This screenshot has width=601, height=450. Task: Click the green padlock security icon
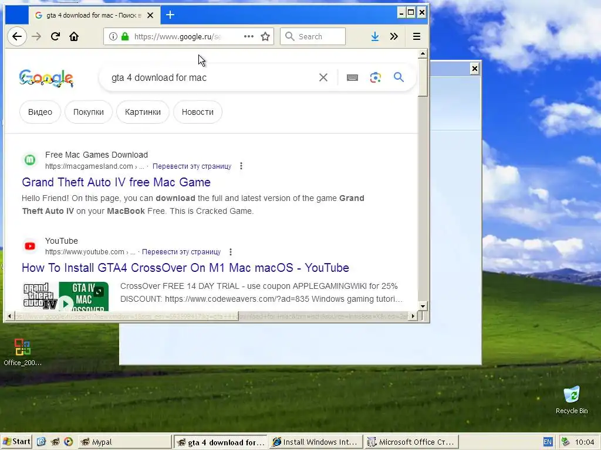point(124,36)
